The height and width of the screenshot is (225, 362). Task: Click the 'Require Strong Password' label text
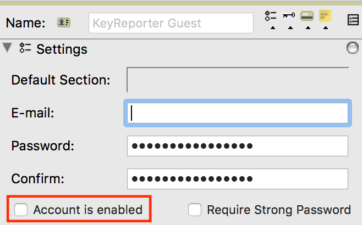(x=278, y=210)
